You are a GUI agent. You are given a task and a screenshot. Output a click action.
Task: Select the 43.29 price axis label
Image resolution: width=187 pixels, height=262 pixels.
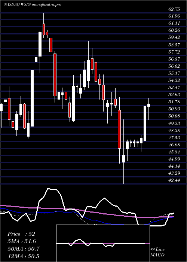coord(174,173)
